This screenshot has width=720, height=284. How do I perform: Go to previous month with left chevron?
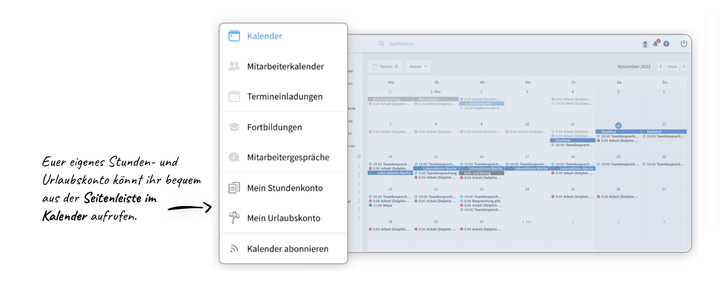pos(660,67)
